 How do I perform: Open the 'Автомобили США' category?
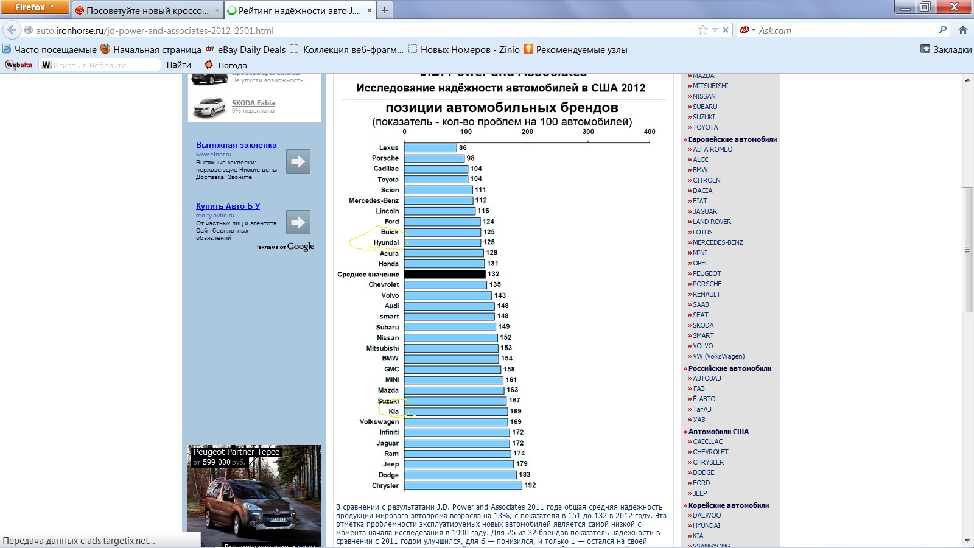pos(718,432)
